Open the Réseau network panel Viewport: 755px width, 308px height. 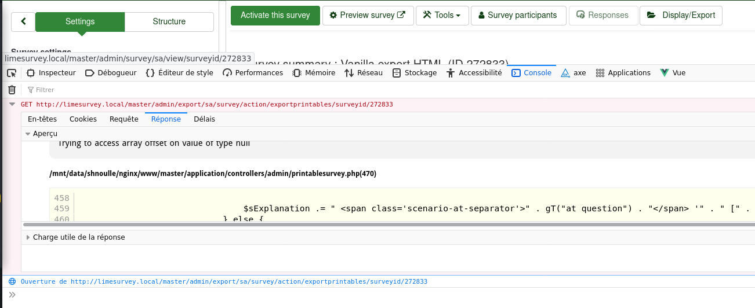[364, 73]
